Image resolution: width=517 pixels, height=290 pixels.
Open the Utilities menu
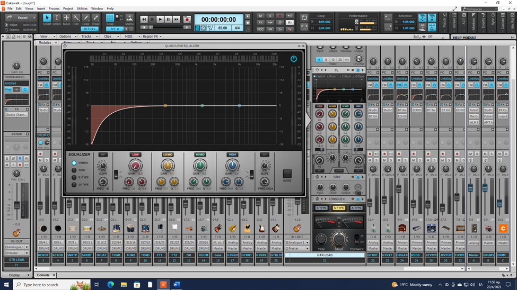[82, 8]
